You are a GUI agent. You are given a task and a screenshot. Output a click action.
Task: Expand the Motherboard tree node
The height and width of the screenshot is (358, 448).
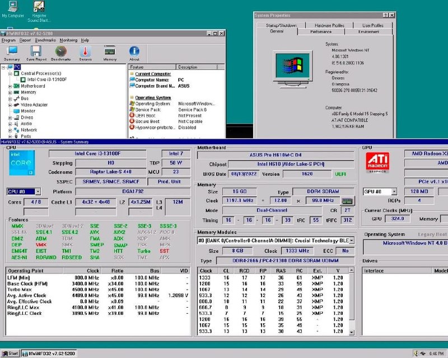10,86
